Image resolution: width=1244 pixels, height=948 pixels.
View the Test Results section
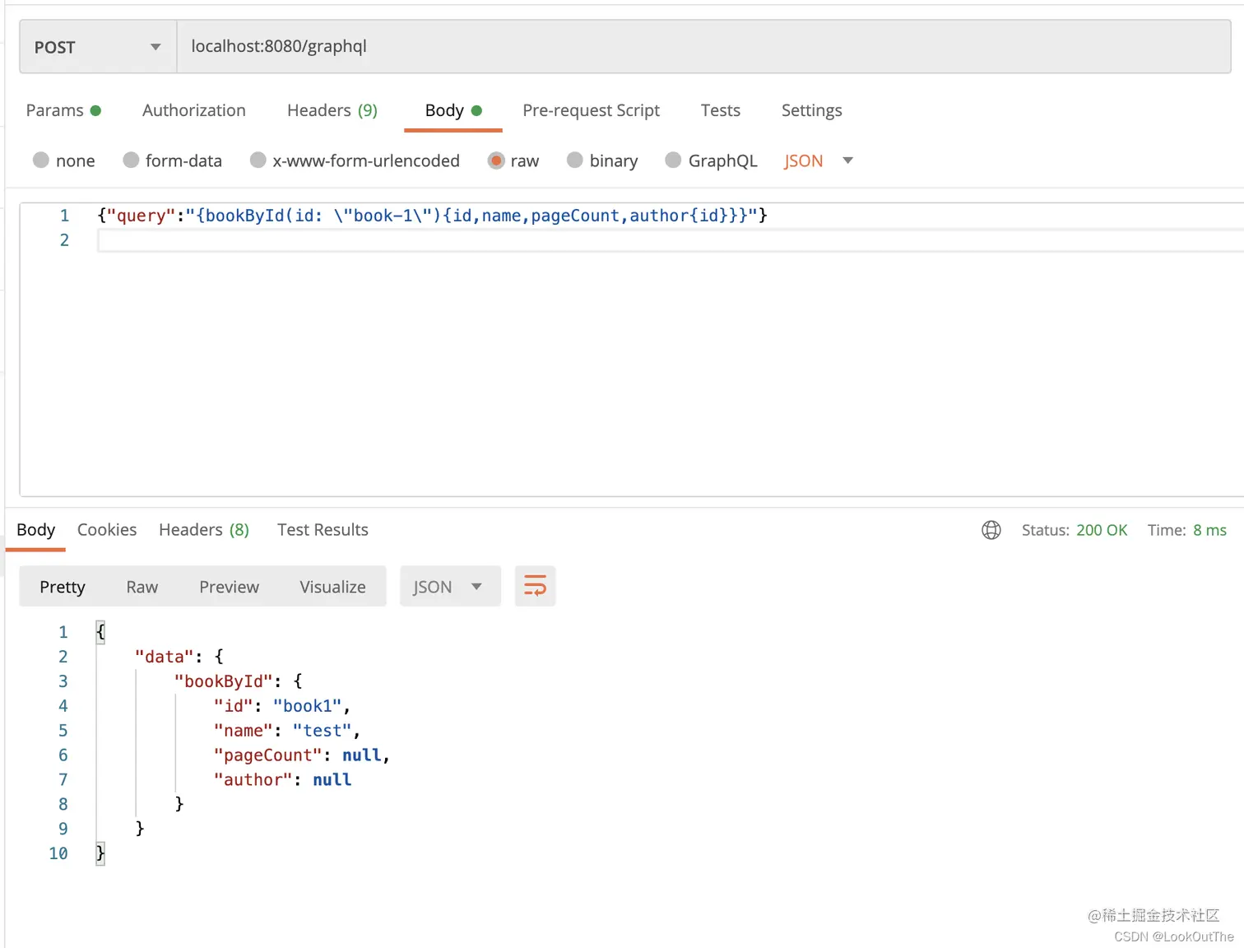(x=323, y=530)
